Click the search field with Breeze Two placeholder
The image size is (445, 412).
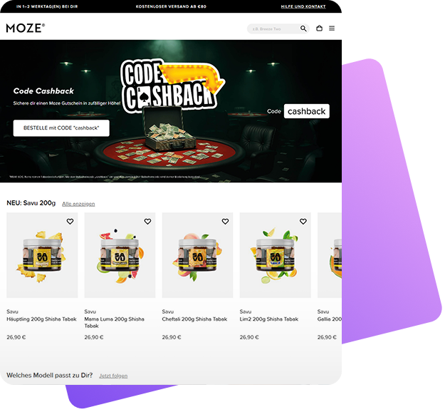(273, 29)
